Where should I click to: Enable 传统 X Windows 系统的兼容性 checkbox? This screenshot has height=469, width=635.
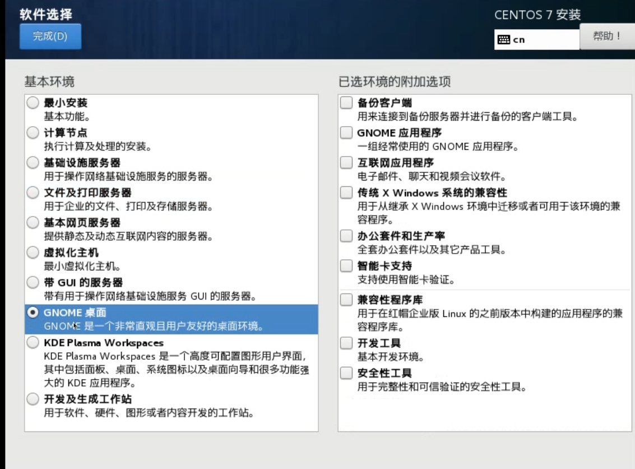pyautogui.click(x=346, y=193)
